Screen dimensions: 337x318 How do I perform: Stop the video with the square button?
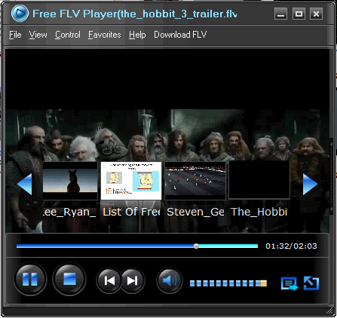click(x=69, y=279)
